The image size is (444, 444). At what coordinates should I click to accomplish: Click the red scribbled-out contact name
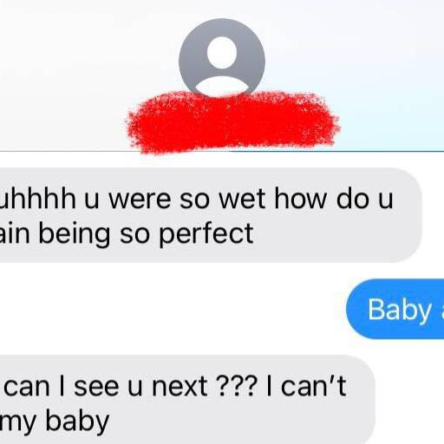[233, 122]
